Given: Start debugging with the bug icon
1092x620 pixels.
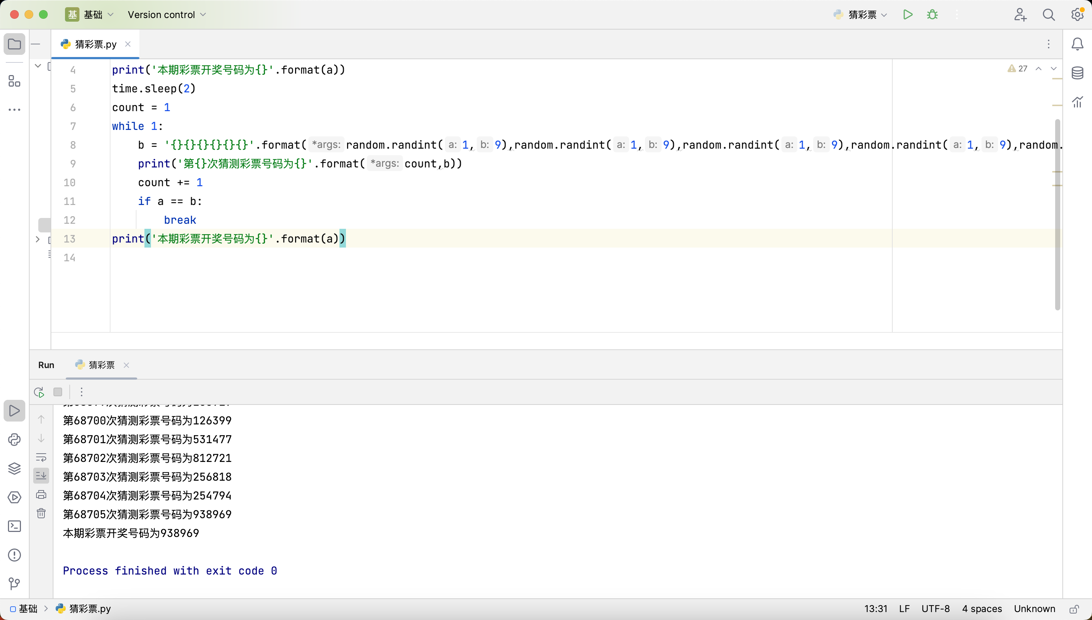Looking at the screenshot, I should click(932, 14).
